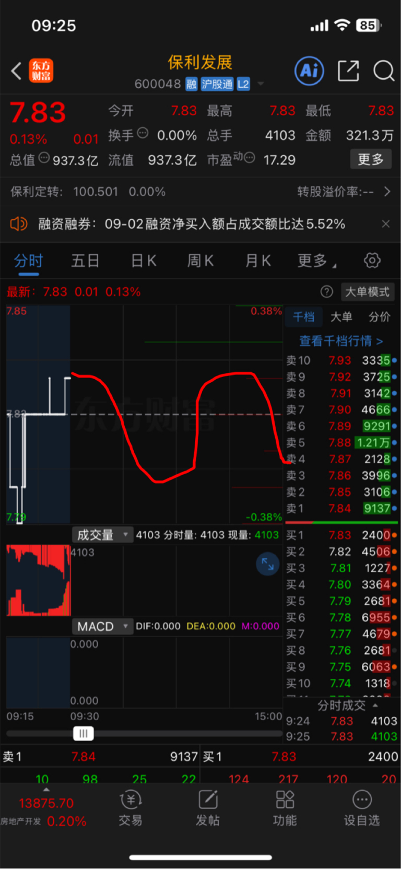Viewport: 401px width, 869px height.
Task: Tap 买9 7.75 order row
Action: coord(341,667)
